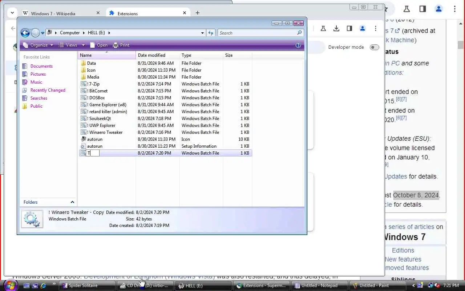Close the Extensions tab
Screen dimensions: 465x291
point(185,13)
